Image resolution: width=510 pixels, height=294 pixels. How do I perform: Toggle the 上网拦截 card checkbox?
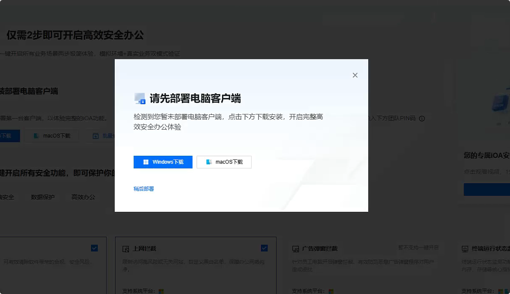pos(264,248)
